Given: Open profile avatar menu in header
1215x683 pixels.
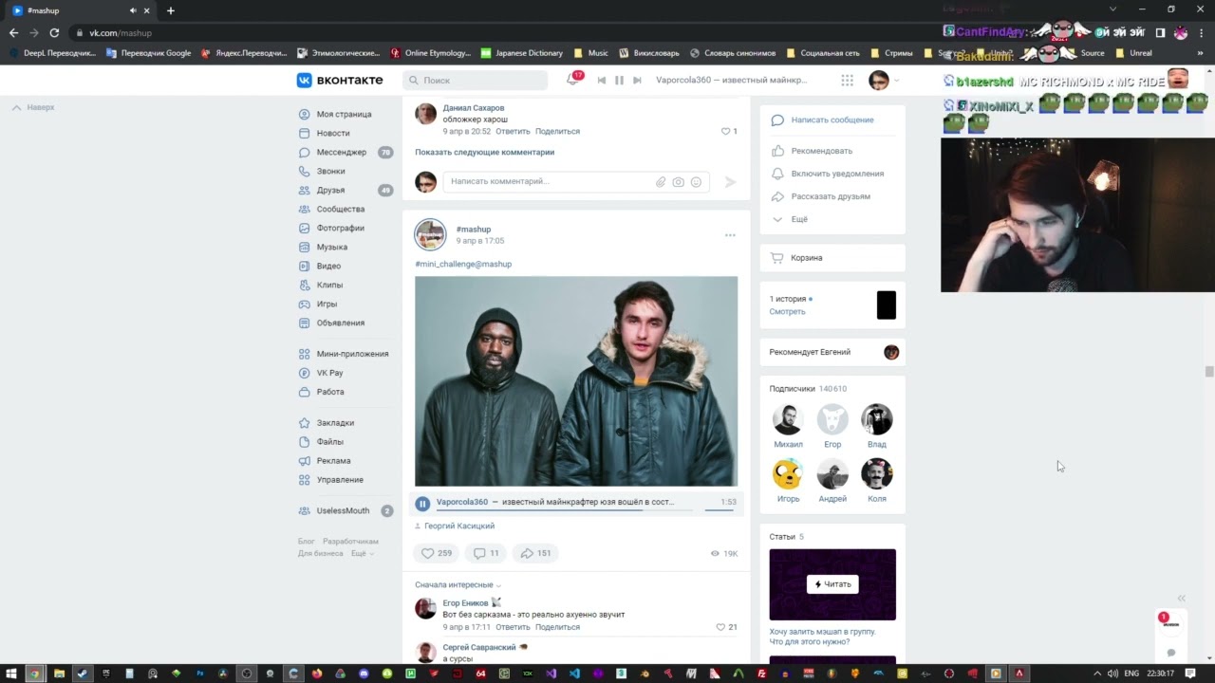Looking at the screenshot, I should [884, 81].
